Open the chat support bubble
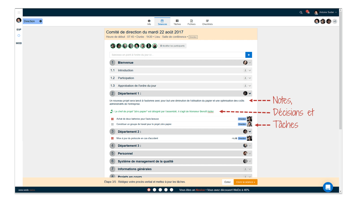 pos(328,187)
